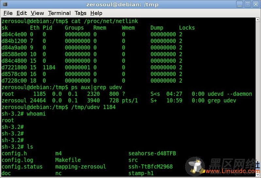Viewport: 261px width, 178px height.
Task: Click the 'whoami' command text
Action: pos(36,114)
